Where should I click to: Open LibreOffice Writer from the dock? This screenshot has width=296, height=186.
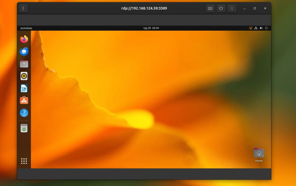point(24,88)
